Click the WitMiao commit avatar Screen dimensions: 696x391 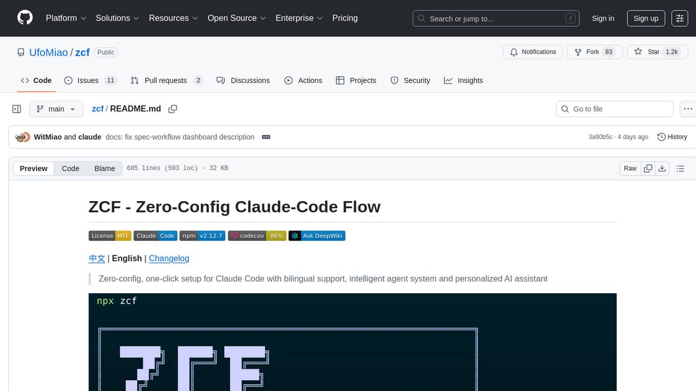(x=20, y=137)
